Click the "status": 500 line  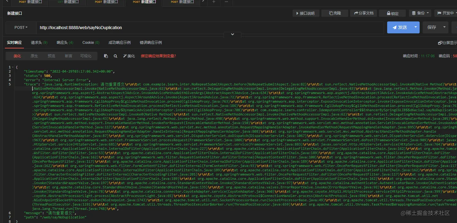coord(38,76)
